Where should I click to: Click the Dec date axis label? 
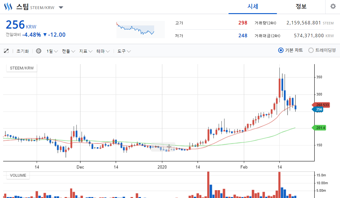[x=80, y=167]
